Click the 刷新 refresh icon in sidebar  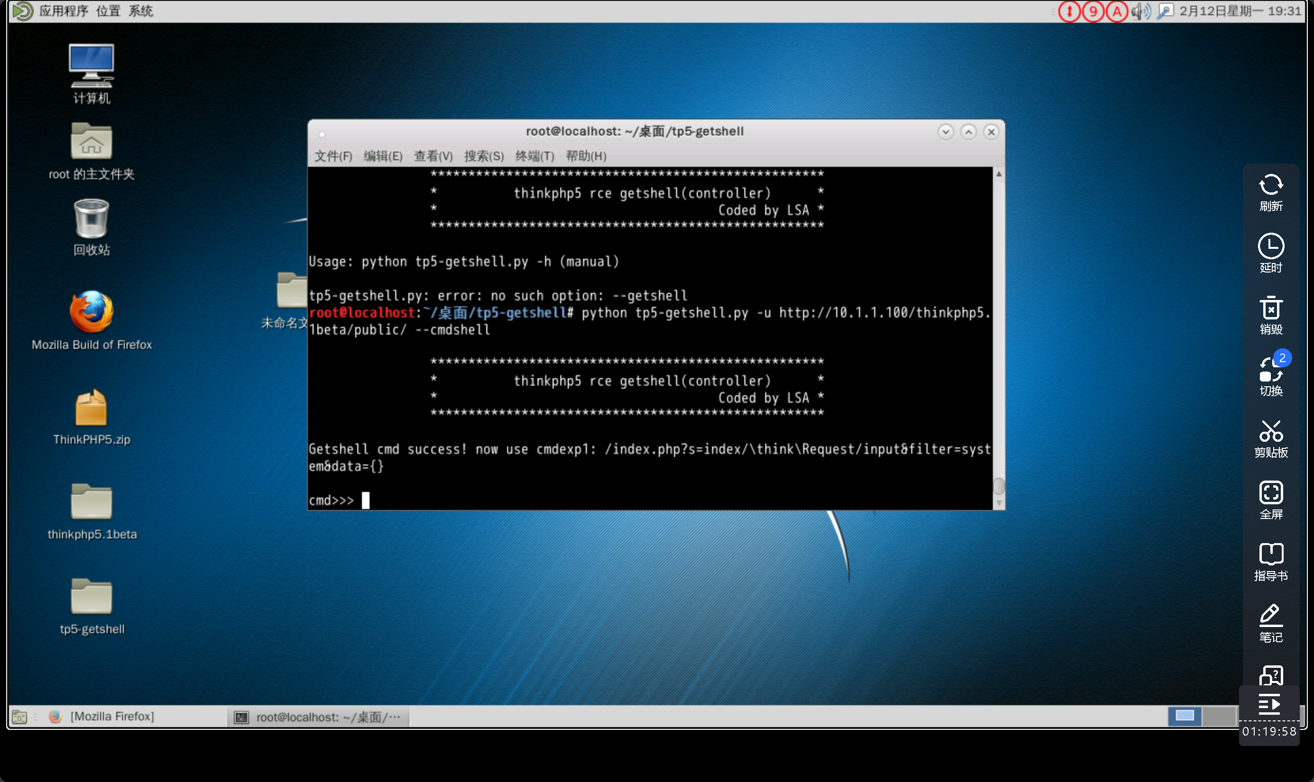1270,186
